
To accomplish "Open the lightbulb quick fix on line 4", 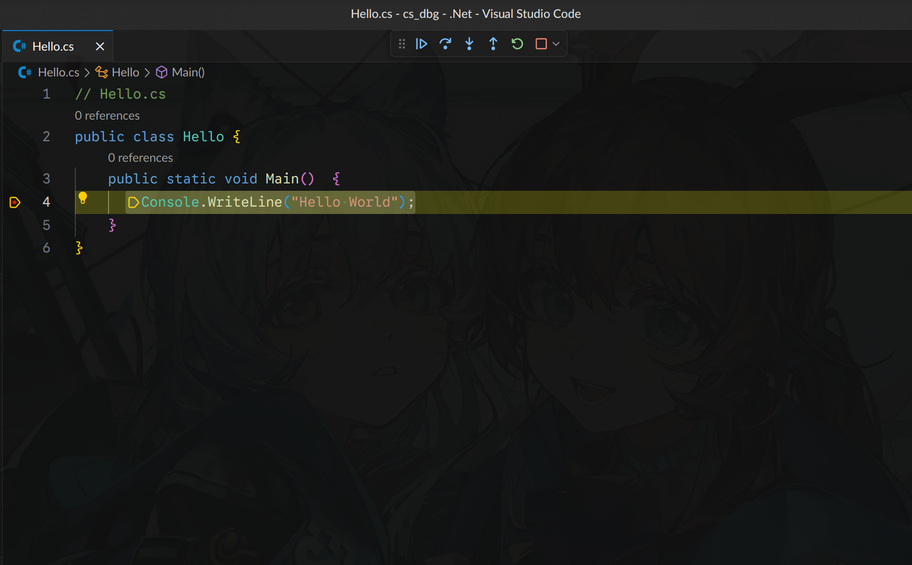I will click(x=83, y=199).
